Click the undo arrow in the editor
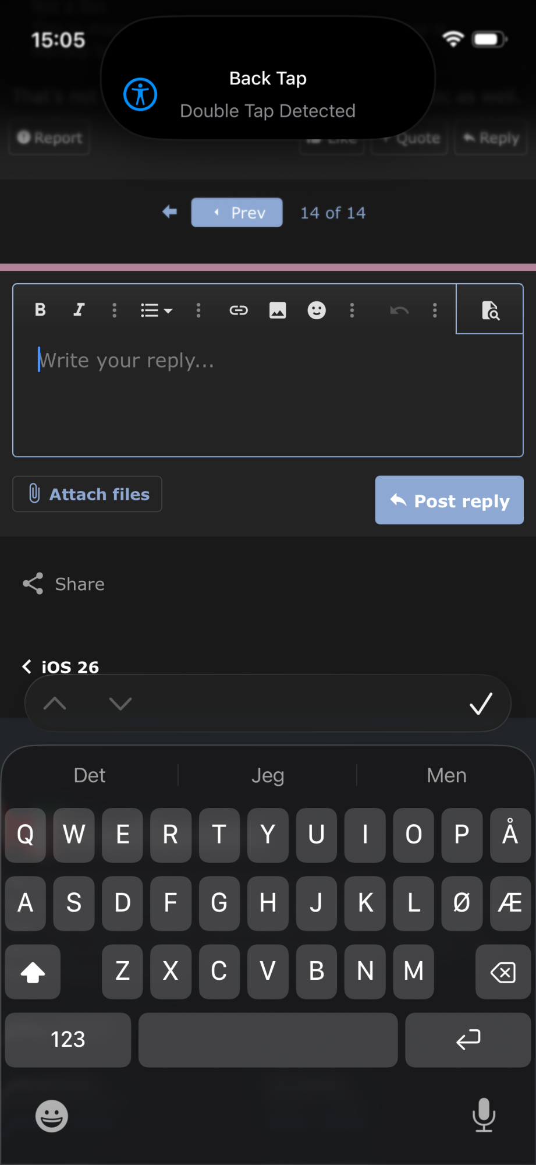Image resolution: width=536 pixels, height=1165 pixels. (399, 310)
